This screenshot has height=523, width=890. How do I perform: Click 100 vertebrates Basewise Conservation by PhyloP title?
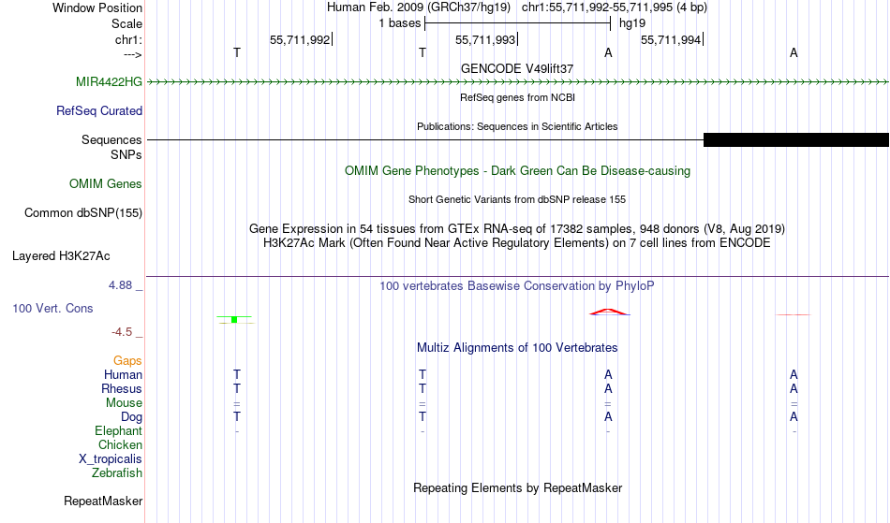pos(517,285)
